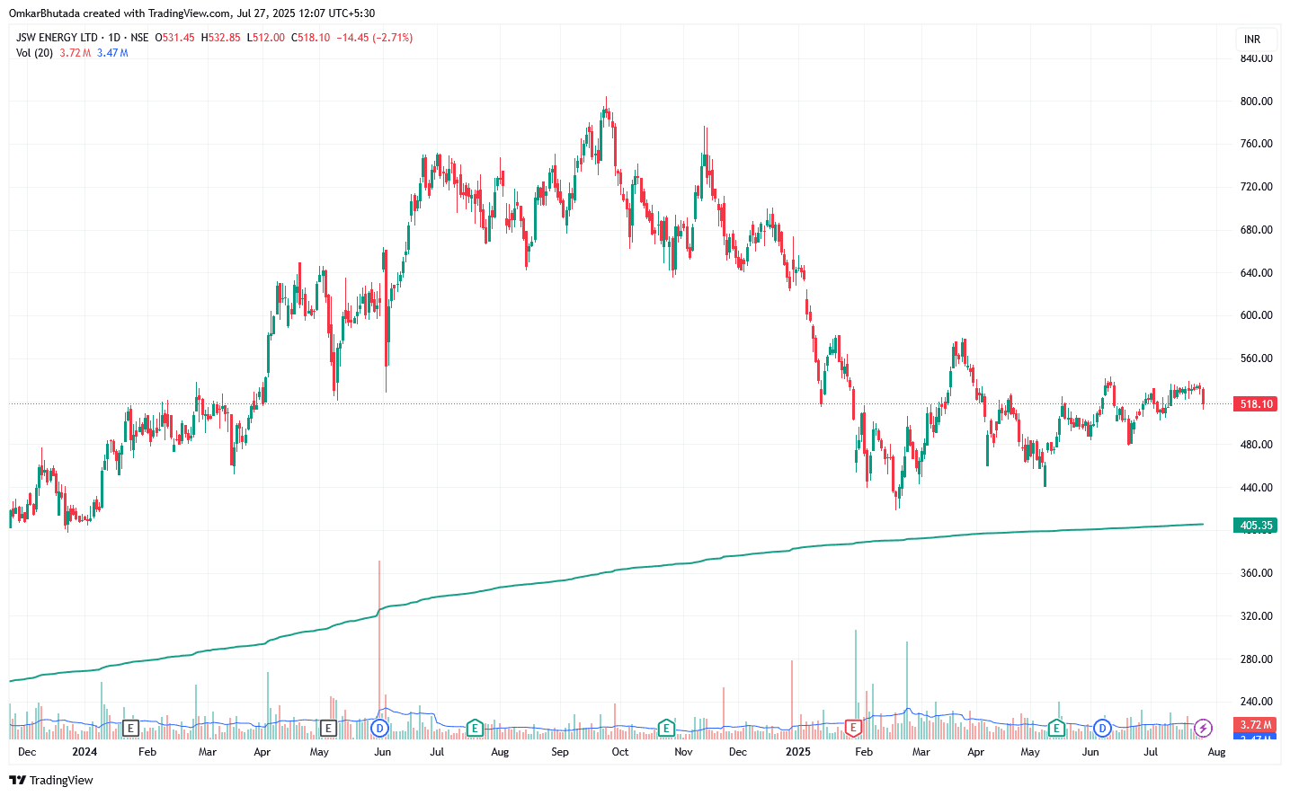This screenshot has width=1290, height=796.
Task: Click the high value H532.85
Action: coord(221,38)
